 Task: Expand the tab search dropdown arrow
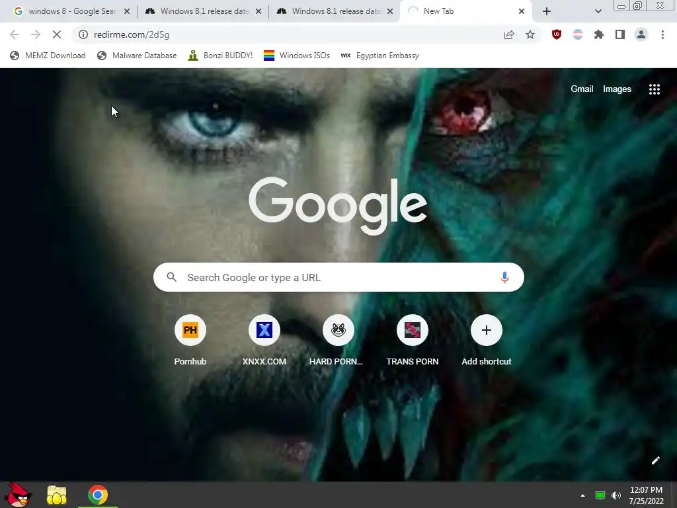pos(598,11)
